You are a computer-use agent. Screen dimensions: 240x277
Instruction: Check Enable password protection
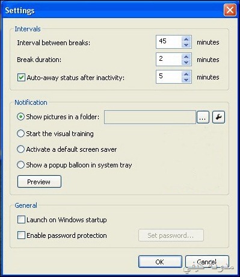(21, 235)
